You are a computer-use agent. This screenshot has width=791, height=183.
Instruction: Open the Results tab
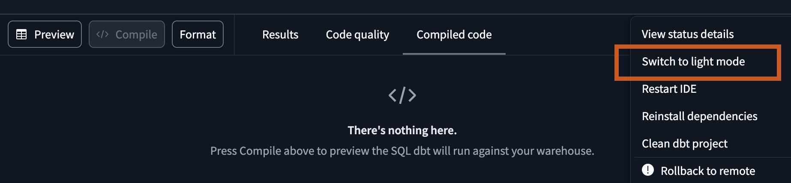coord(280,35)
